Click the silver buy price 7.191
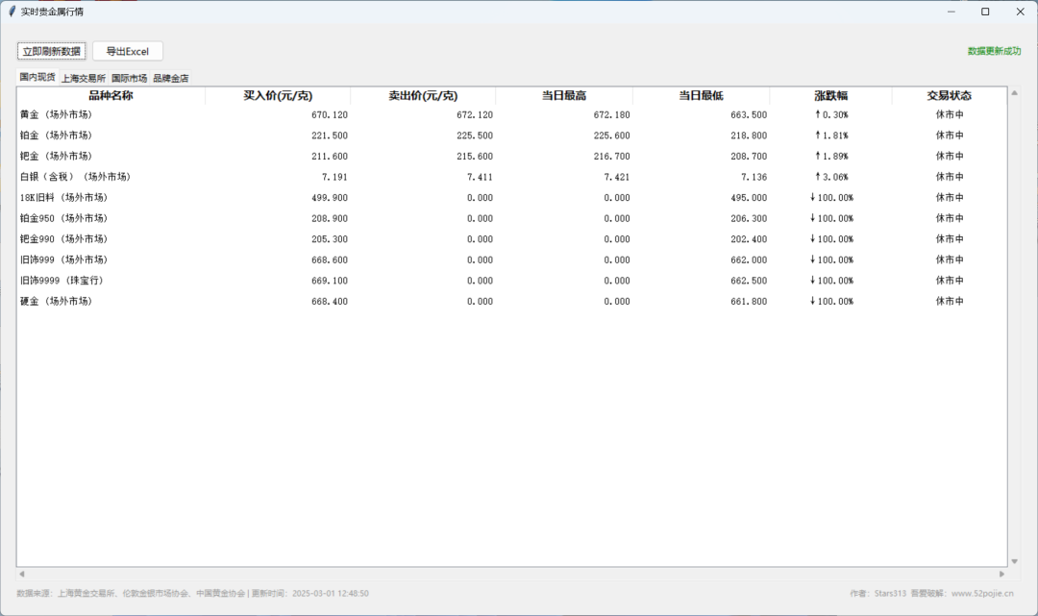Viewport: 1038px width, 616px height. (x=335, y=177)
